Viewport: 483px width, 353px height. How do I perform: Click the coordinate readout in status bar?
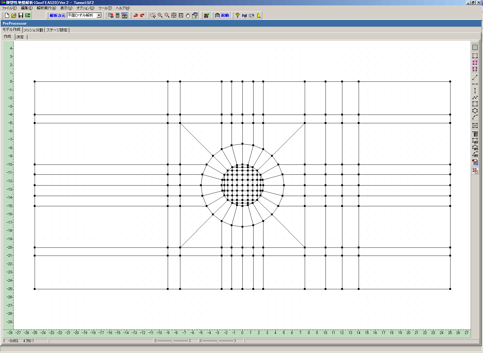[x=25, y=341]
